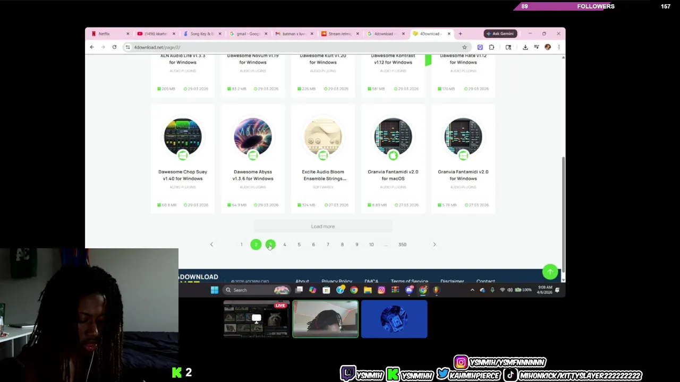Open the Windows Start menu

[x=215, y=290]
